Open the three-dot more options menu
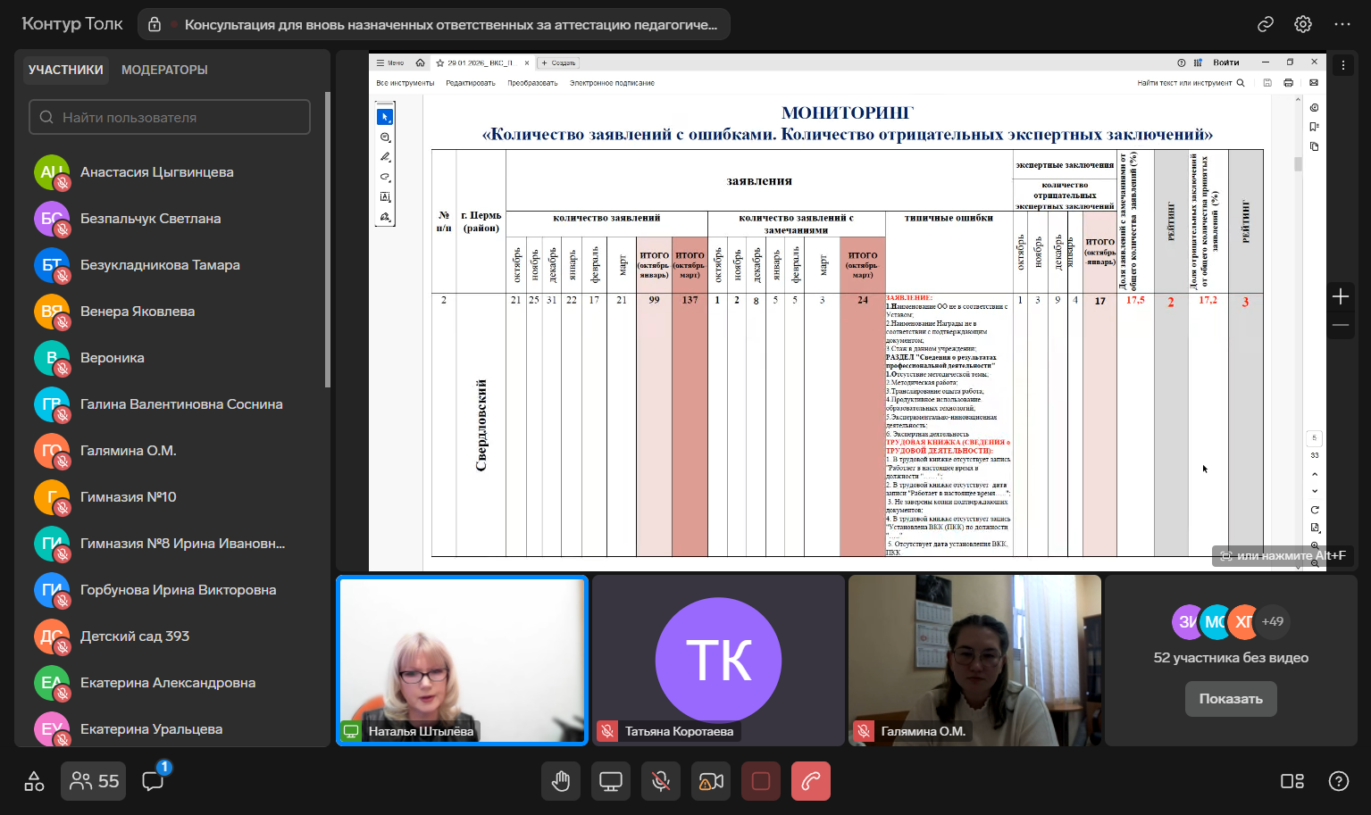 point(1342,24)
